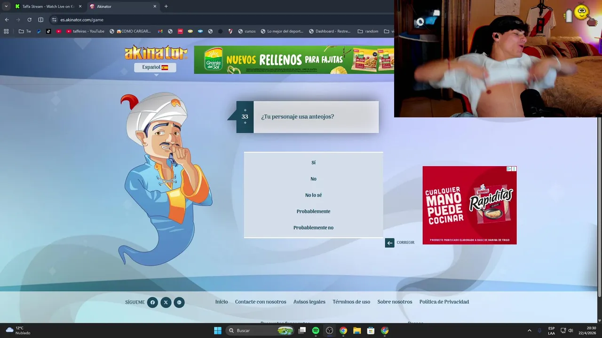Open Akinator's X (Twitter) icon
The image size is (602, 338).
166,302
